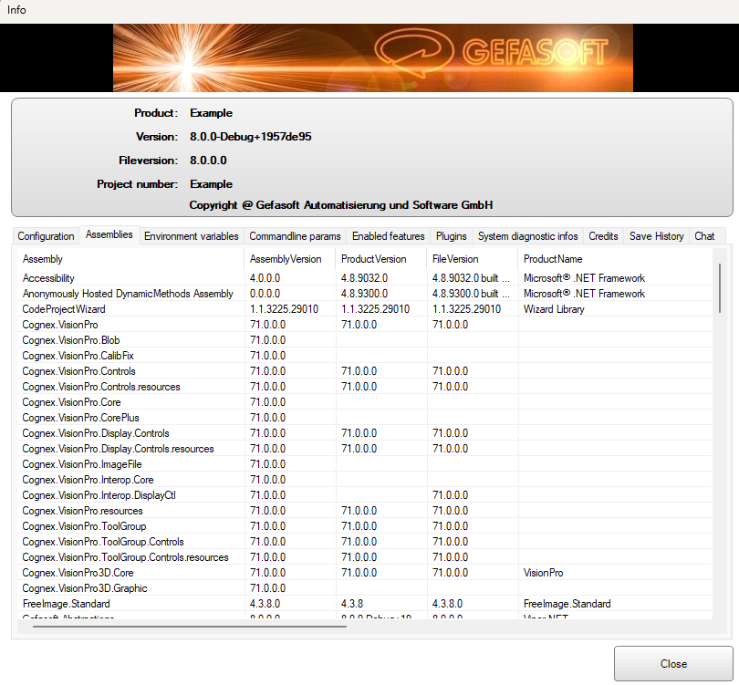Click the ProductVersion column header
The height and width of the screenshot is (685, 739).
(x=381, y=259)
